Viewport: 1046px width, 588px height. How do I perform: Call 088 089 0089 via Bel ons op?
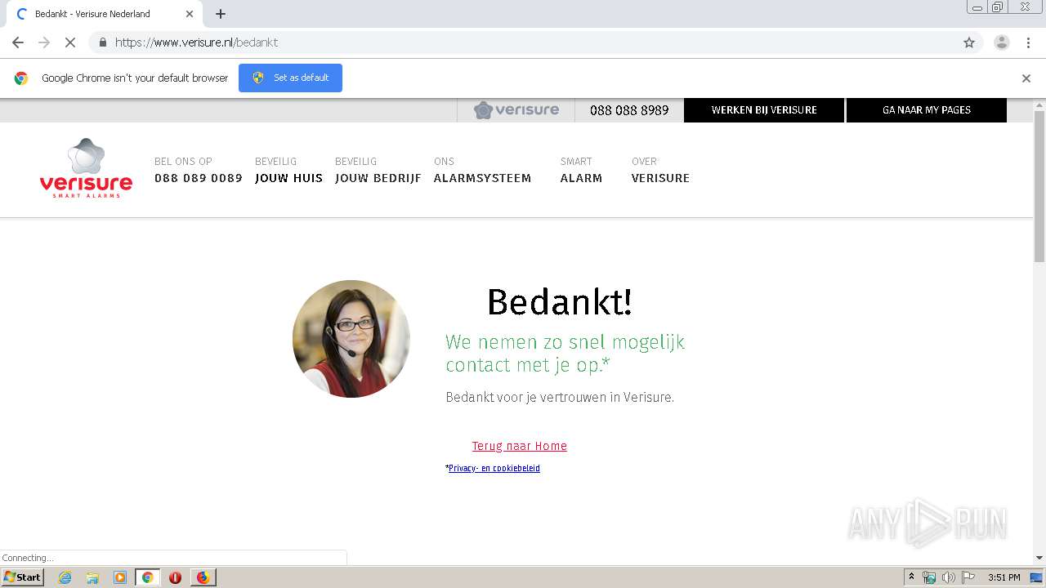coord(199,170)
